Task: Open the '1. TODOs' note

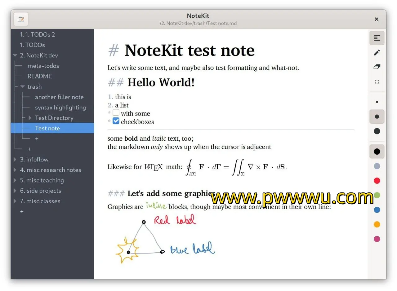Action: [32, 45]
